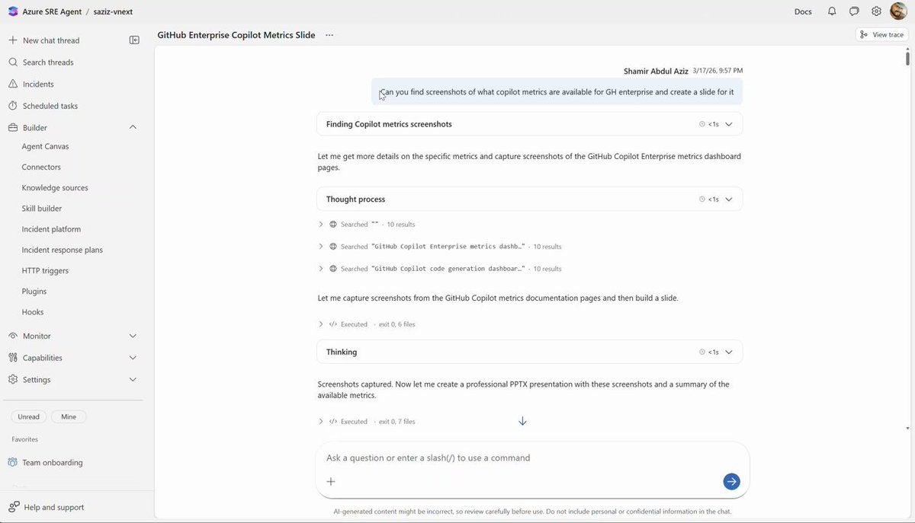Click the send arrow button

tap(731, 481)
